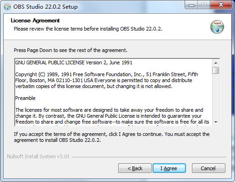235x182 pixels.
Task: Click the greyed-out maximize window button
Action: 204,5
